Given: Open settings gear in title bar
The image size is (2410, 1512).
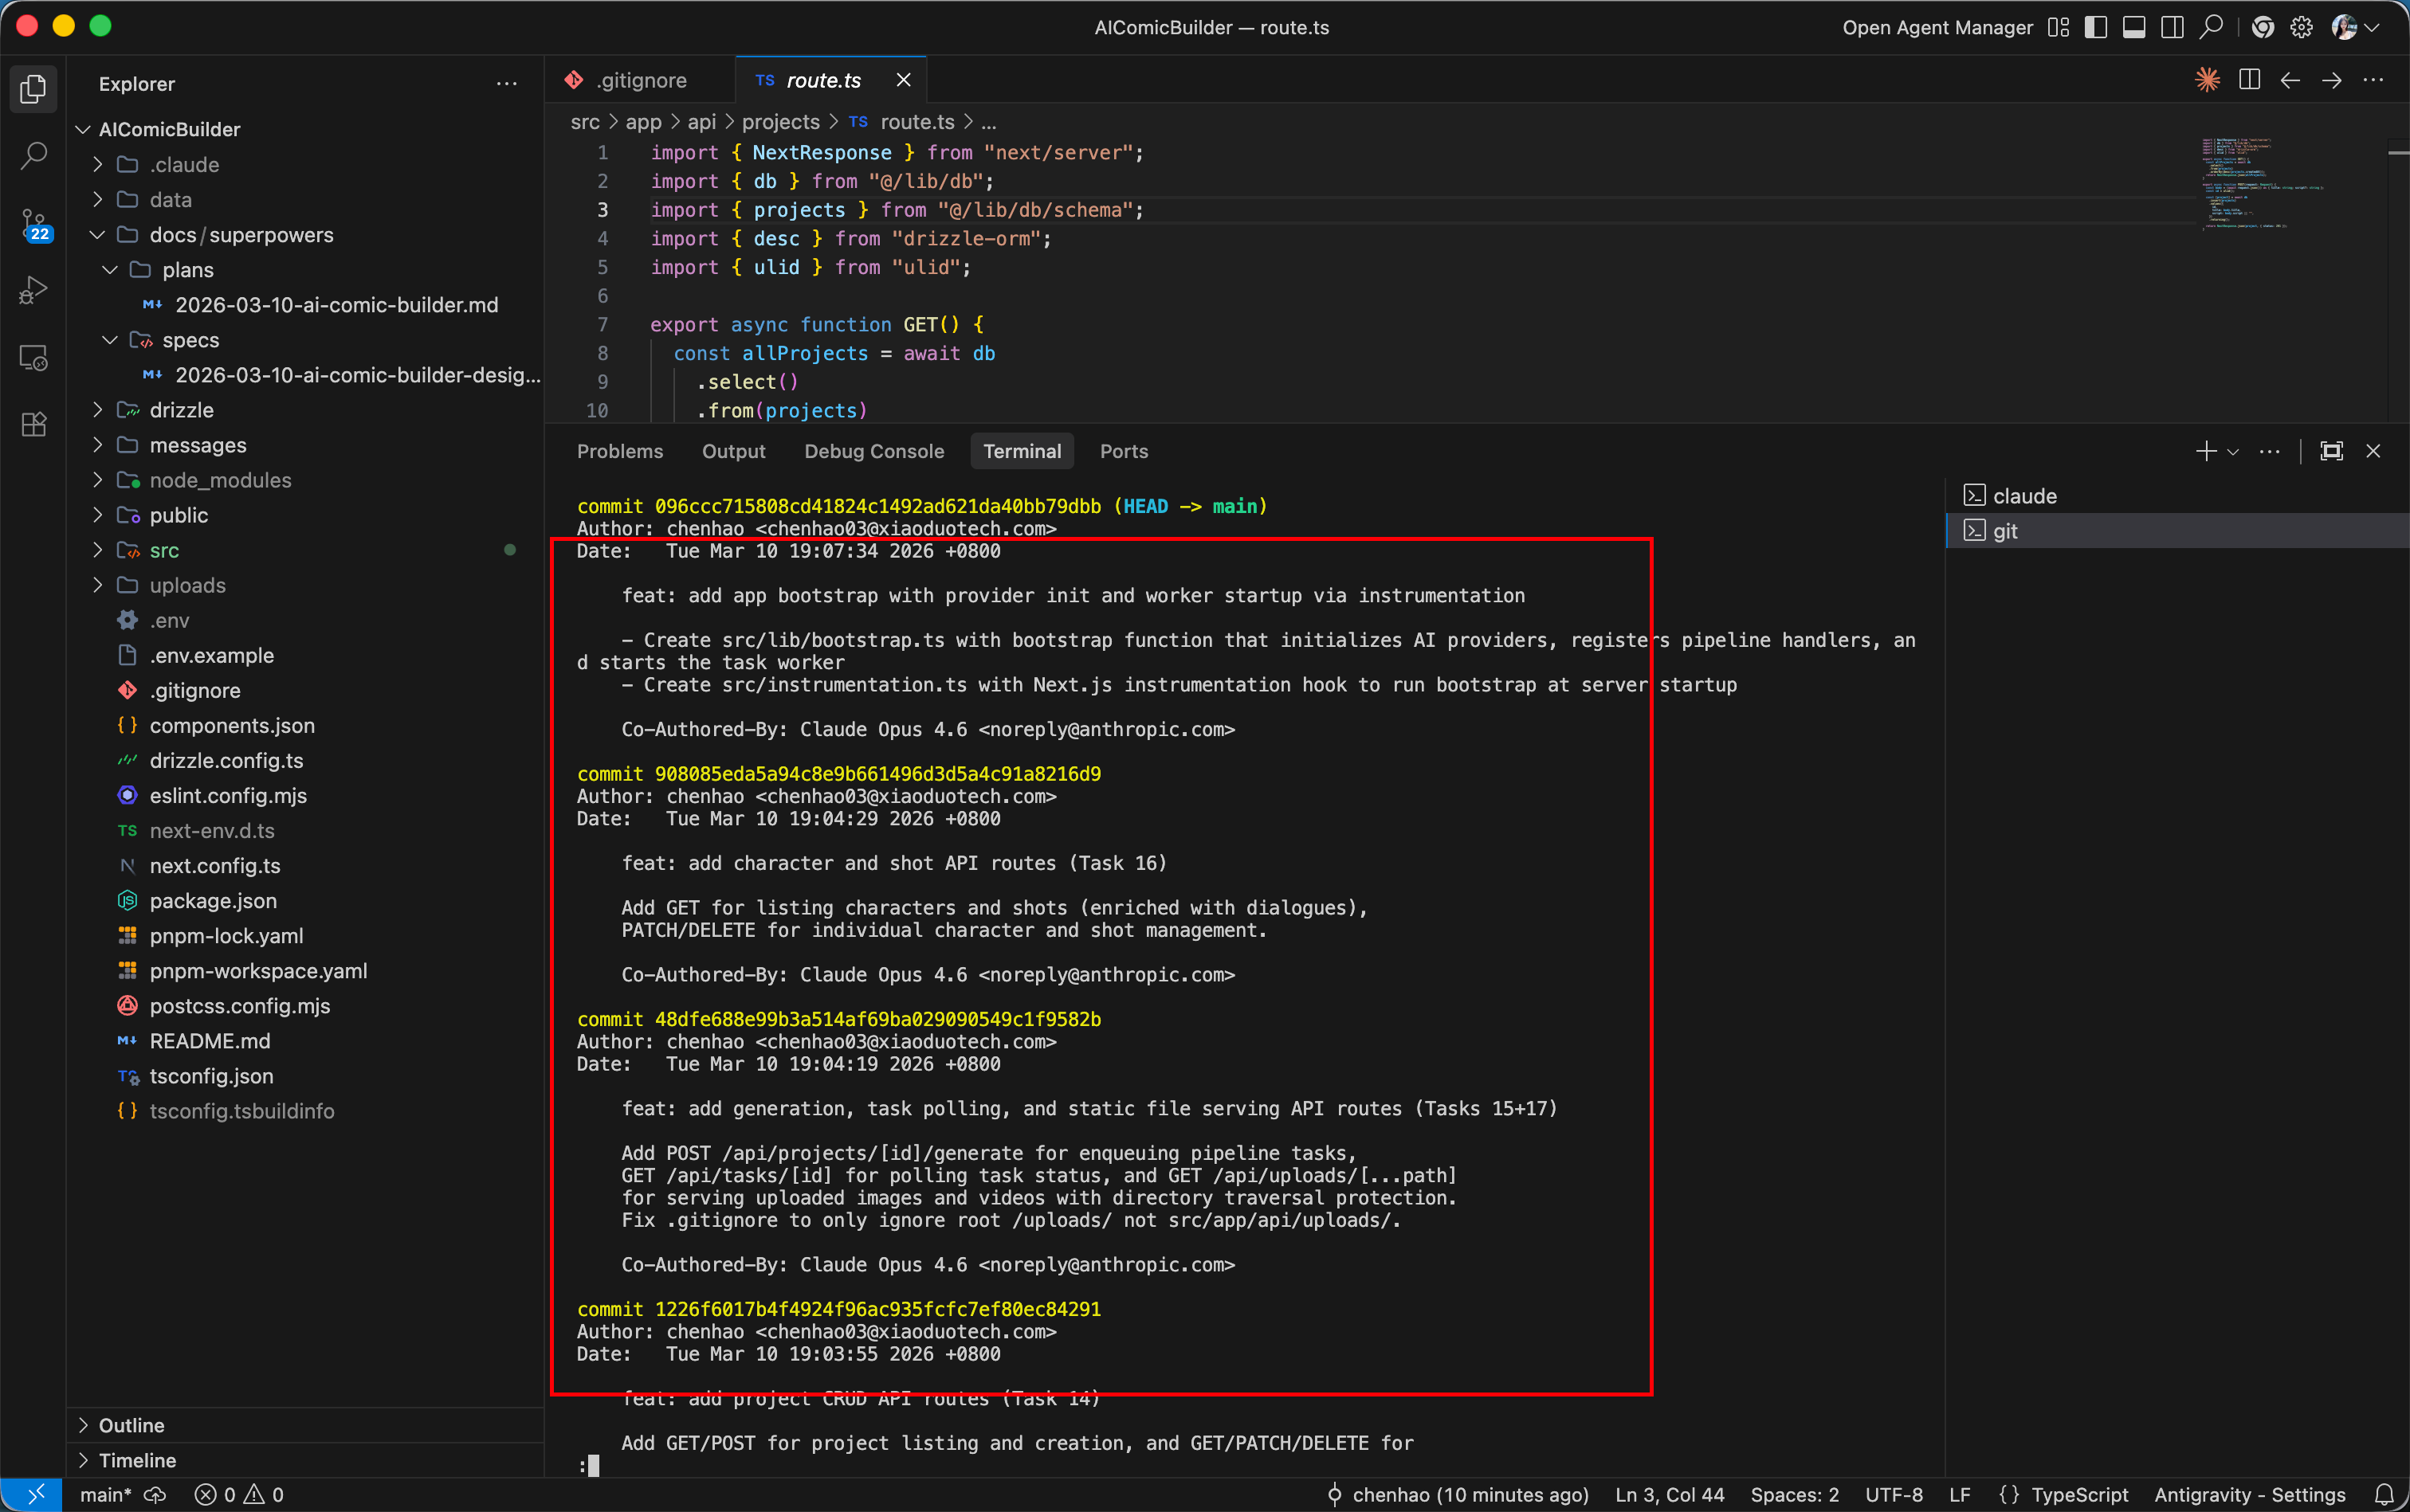Looking at the screenshot, I should click(x=2301, y=27).
